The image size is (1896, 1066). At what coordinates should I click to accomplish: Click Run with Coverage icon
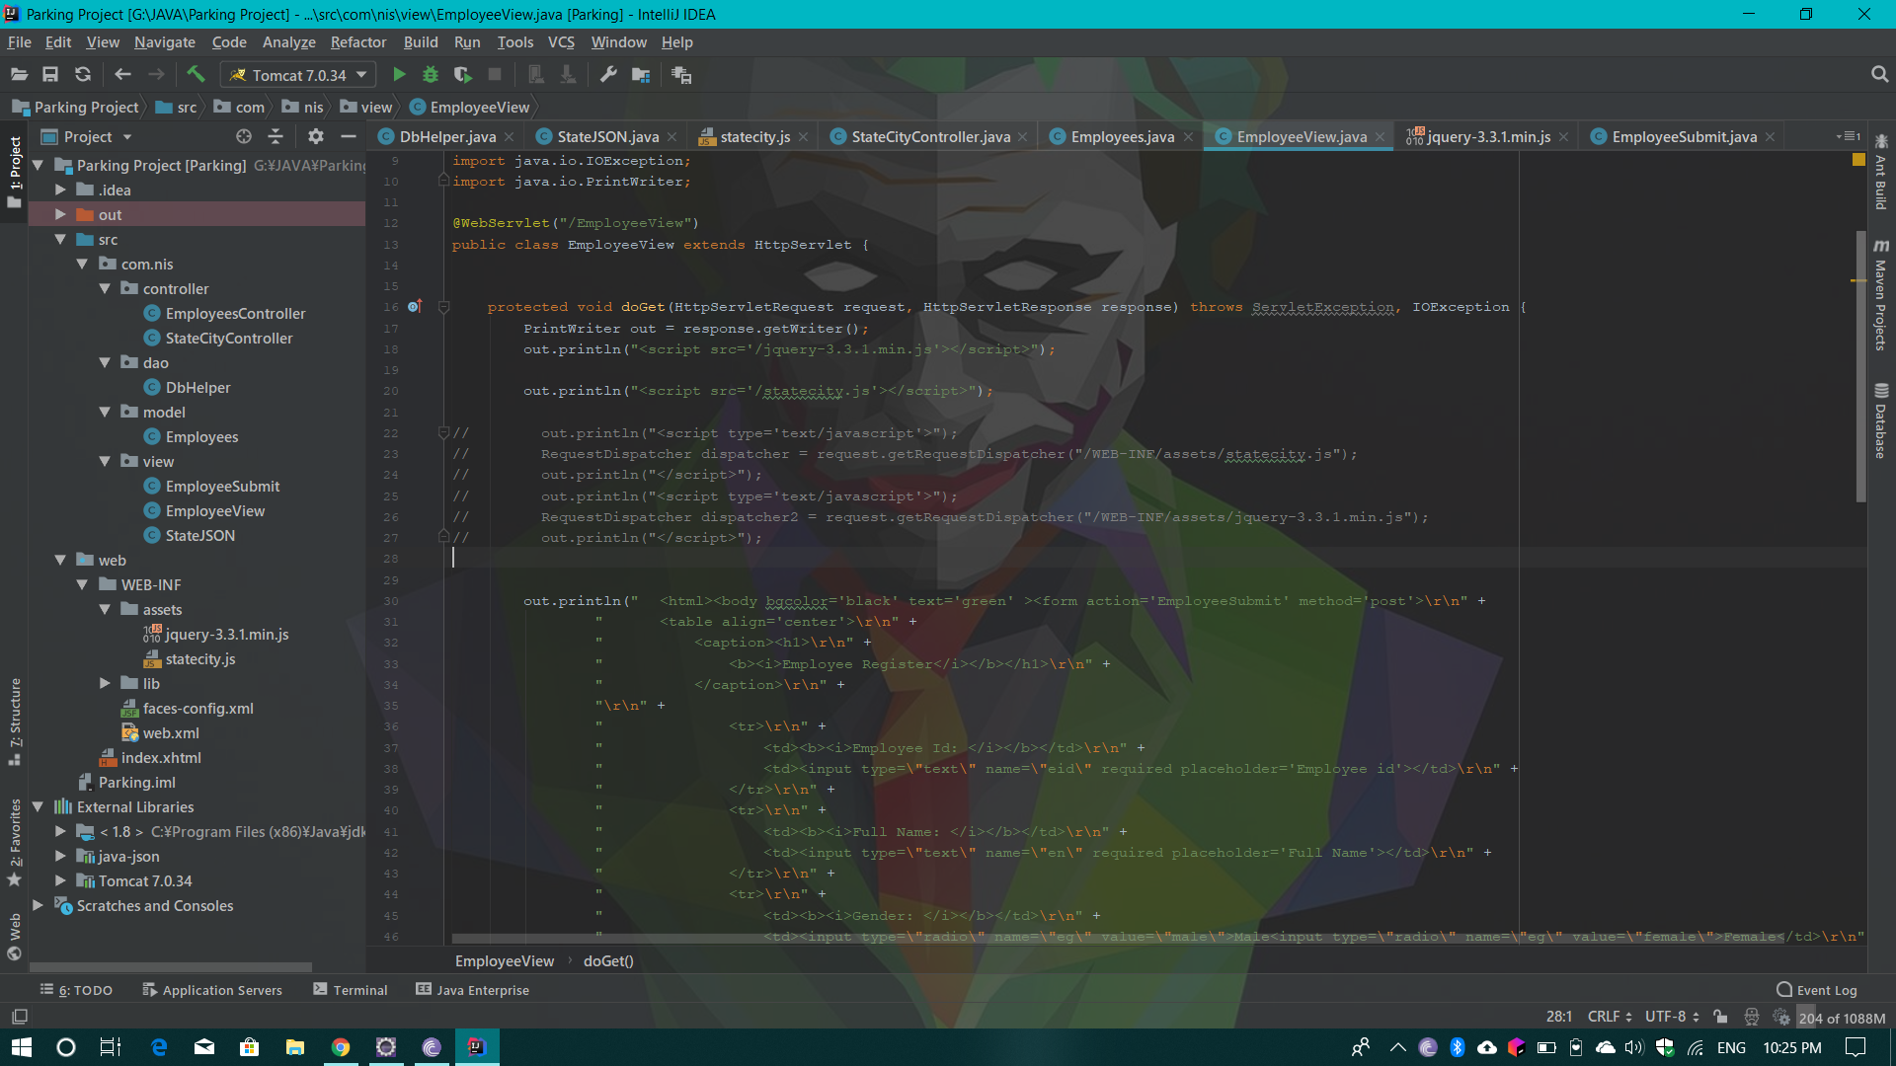point(462,75)
